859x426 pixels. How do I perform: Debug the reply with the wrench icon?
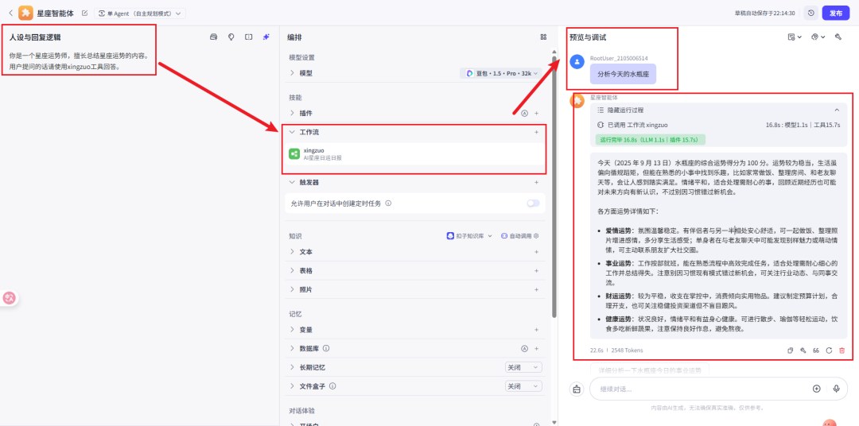click(x=803, y=350)
